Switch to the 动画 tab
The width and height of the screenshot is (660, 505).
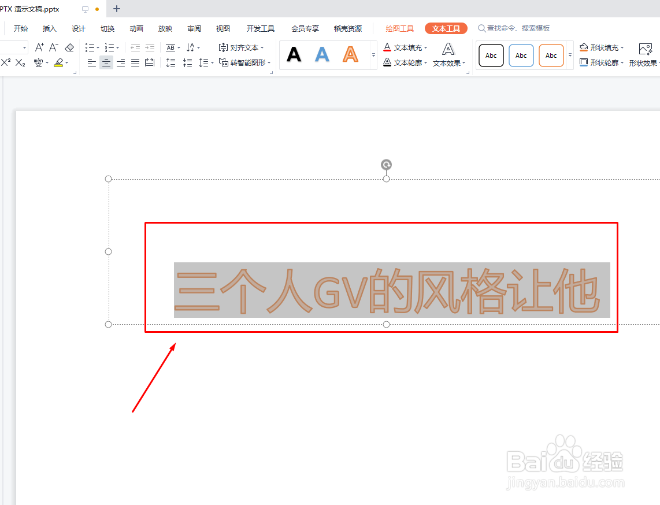136,29
